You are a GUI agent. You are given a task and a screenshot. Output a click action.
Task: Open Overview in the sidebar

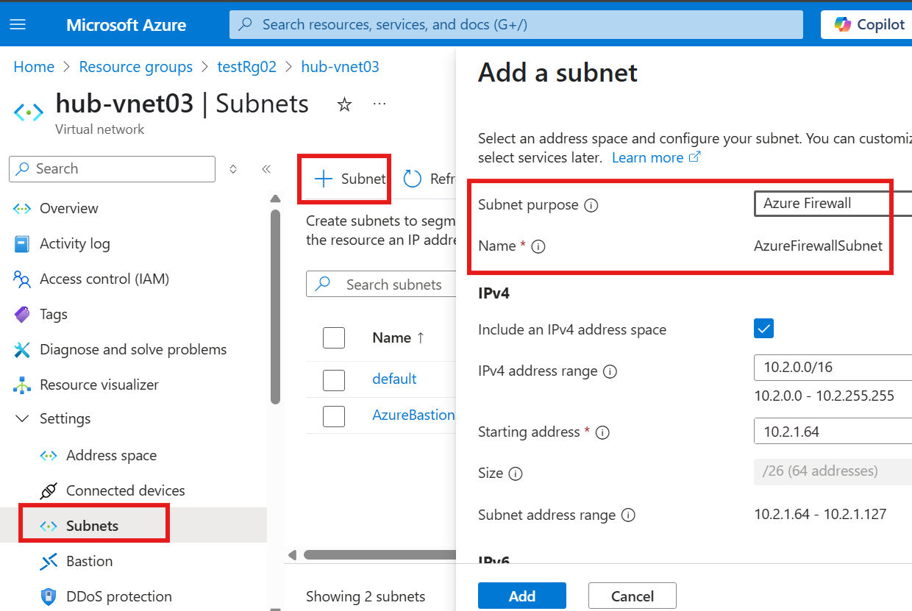[x=68, y=208]
